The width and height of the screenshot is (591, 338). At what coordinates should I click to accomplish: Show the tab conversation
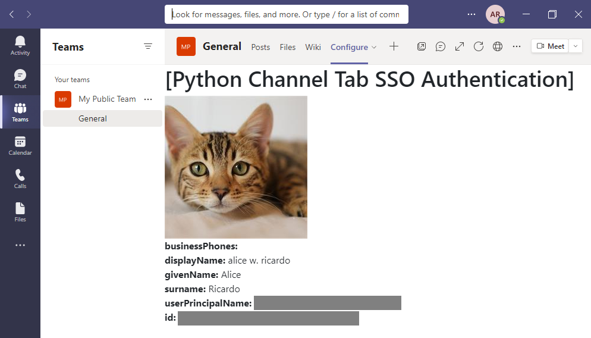pos(440,46)
